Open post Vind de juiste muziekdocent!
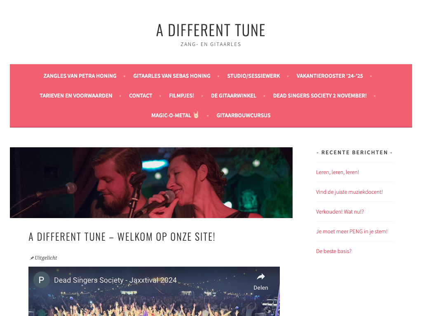The image size is (422, 316). point(349,192)
